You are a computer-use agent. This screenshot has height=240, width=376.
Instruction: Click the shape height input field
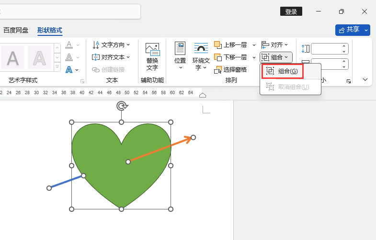tap(326, 49)
